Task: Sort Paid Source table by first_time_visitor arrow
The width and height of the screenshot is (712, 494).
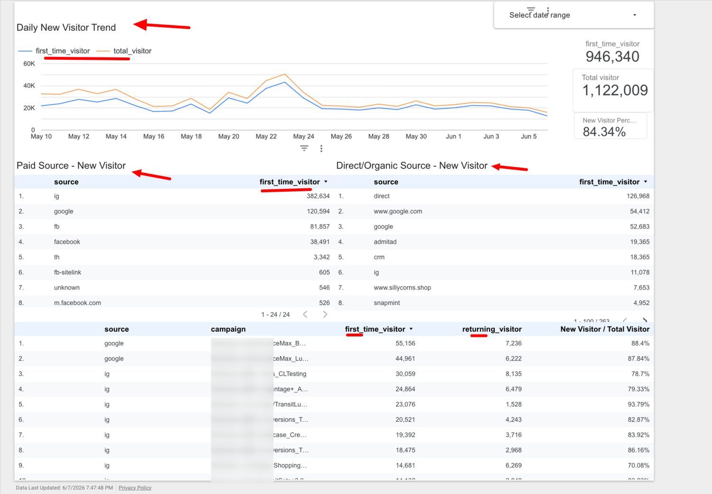Action: pos(326,182)
